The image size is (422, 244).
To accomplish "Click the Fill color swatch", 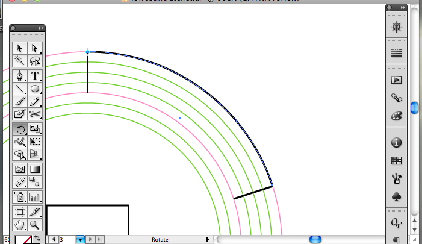I will click(23, 240).
